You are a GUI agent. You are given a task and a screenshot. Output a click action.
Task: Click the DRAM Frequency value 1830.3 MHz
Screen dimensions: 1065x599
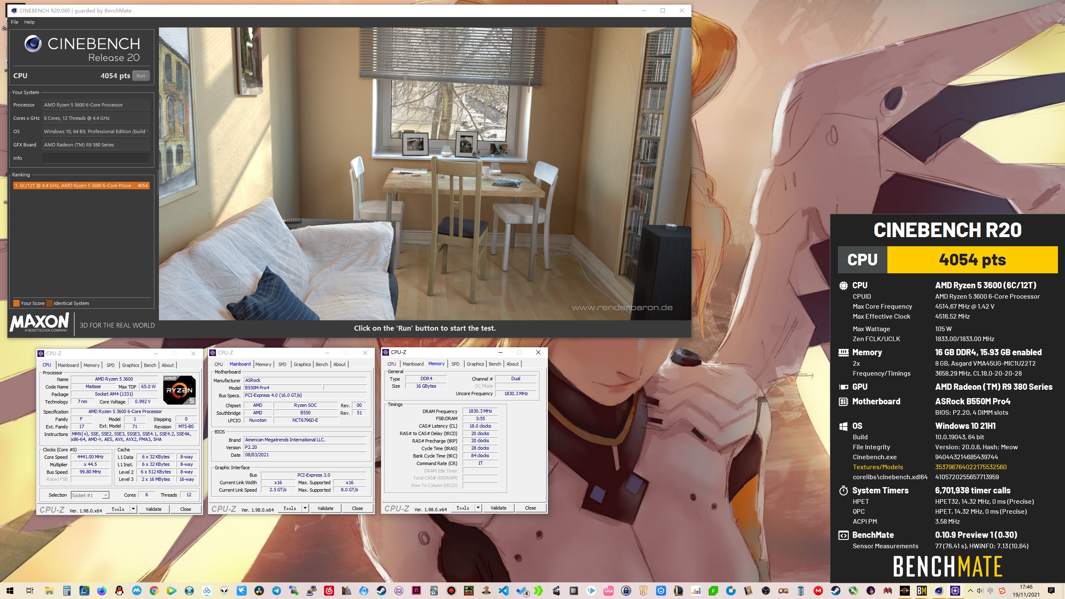480,411
